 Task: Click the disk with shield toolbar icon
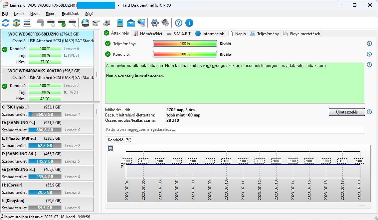(40, 23)
